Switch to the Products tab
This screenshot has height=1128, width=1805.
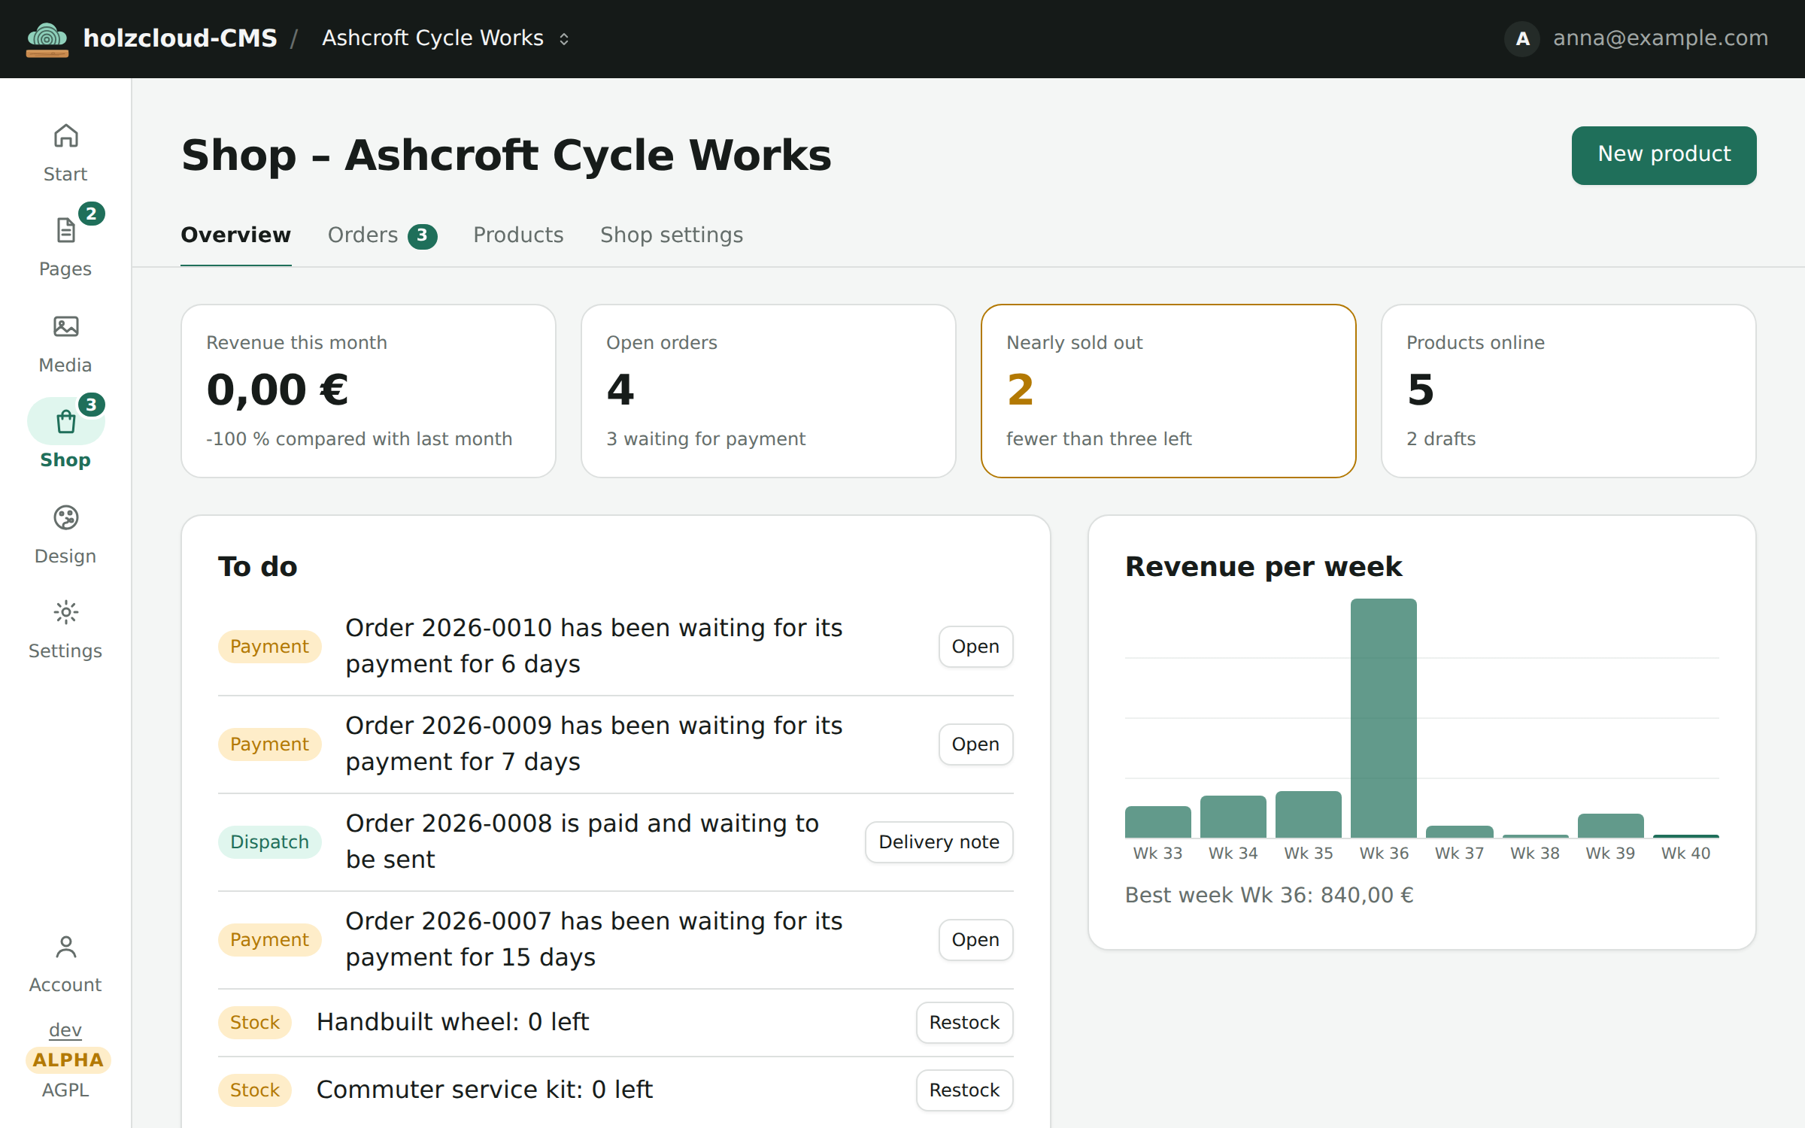click(x=518, y=235)
